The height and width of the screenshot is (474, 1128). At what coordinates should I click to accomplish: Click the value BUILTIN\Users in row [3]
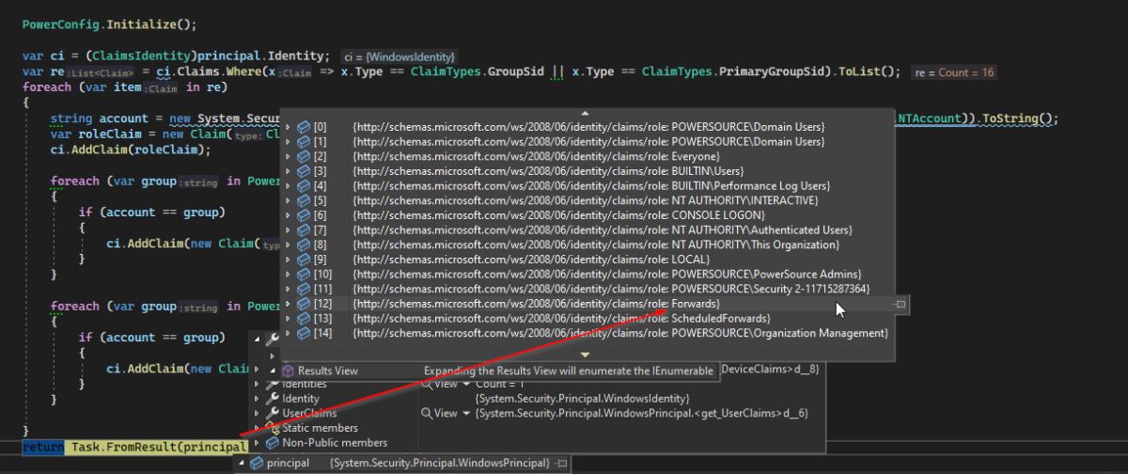[x=706, y=170]
